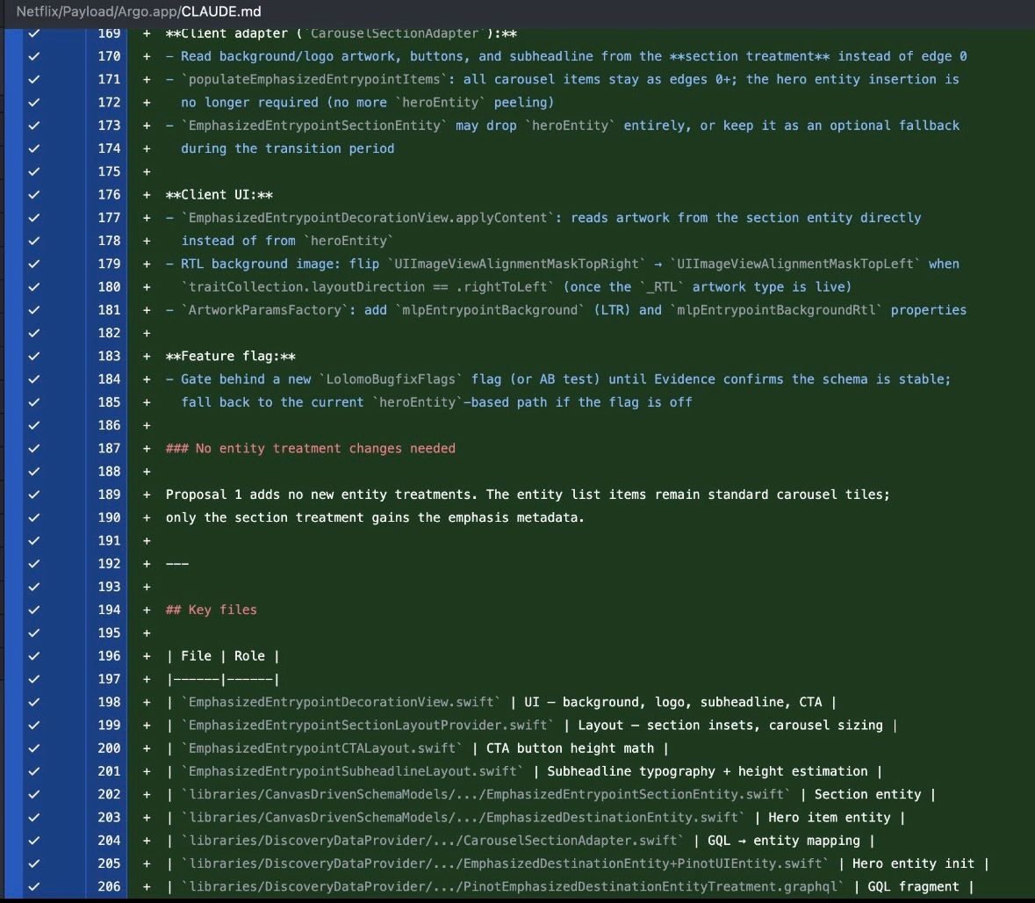Viewport: 1035px width, 903px height.
Task: Click 'Hero entity init' role cell
Action: (x=913, y=863)
